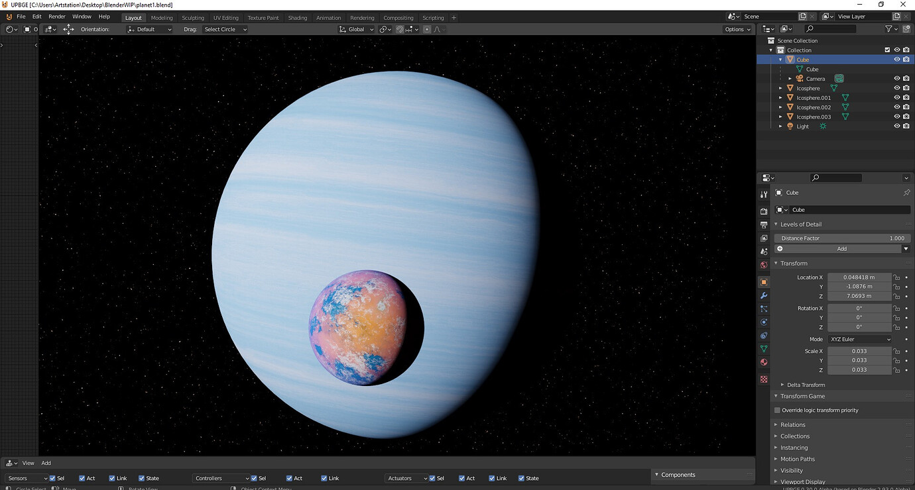Toggle the Sensors Act checkbox
This screenshot has width=915, height=490.
pyautogui.click(x=82, y=478)
